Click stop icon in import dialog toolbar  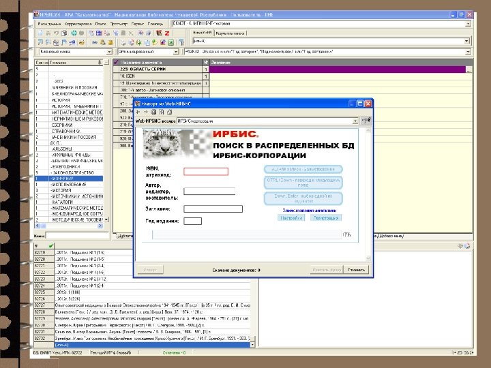point(153,112)
